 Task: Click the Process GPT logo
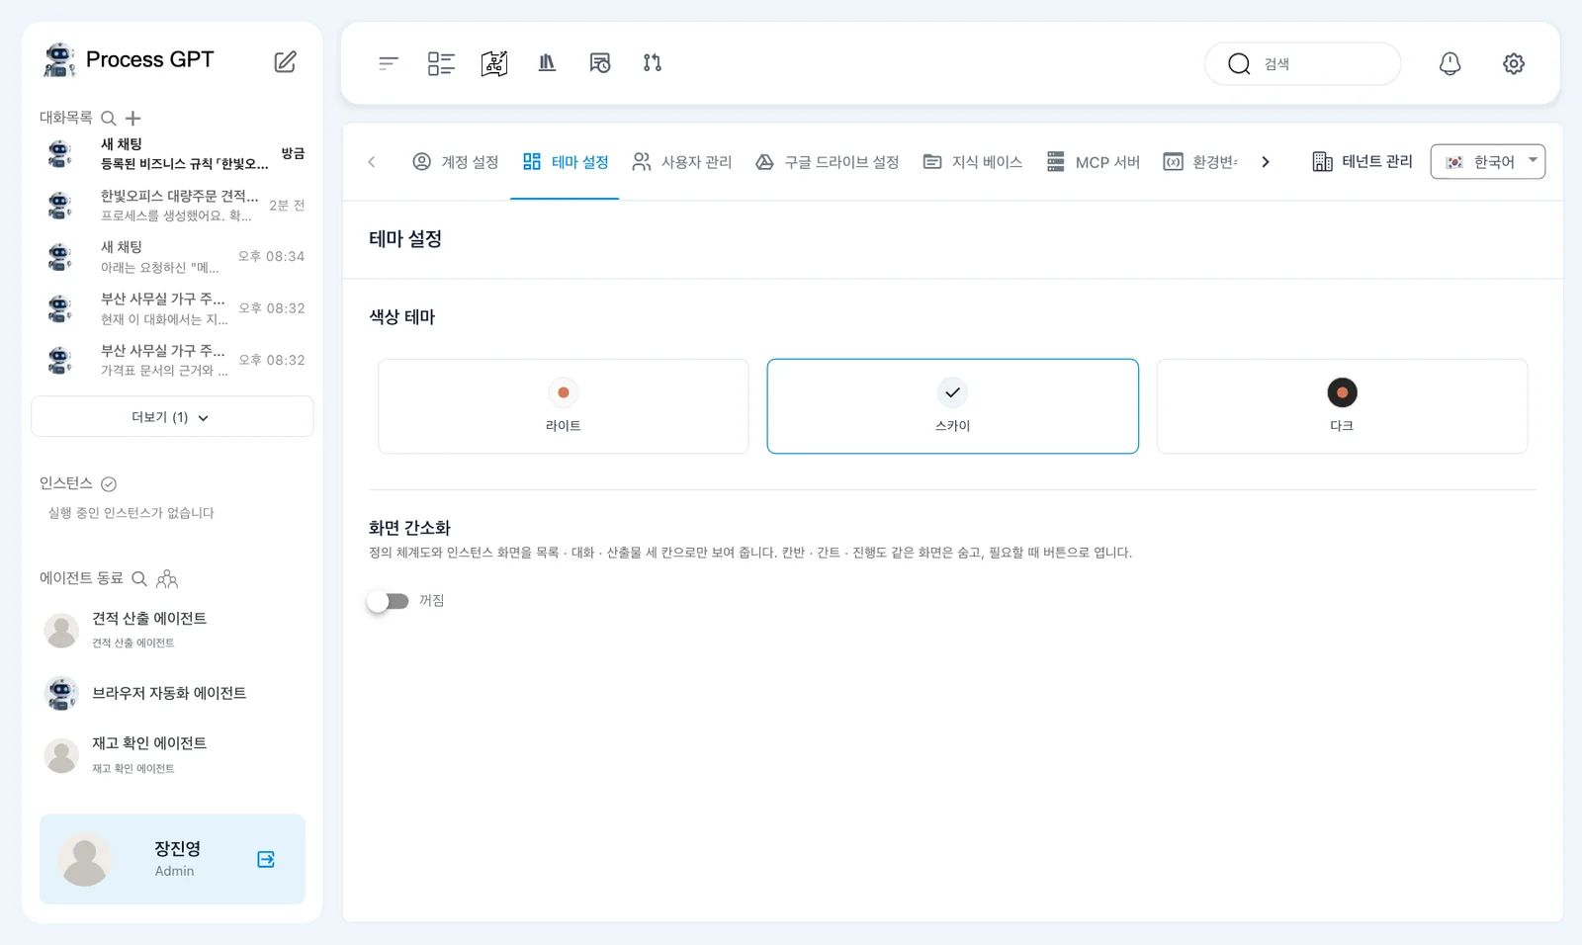point(129,60)
